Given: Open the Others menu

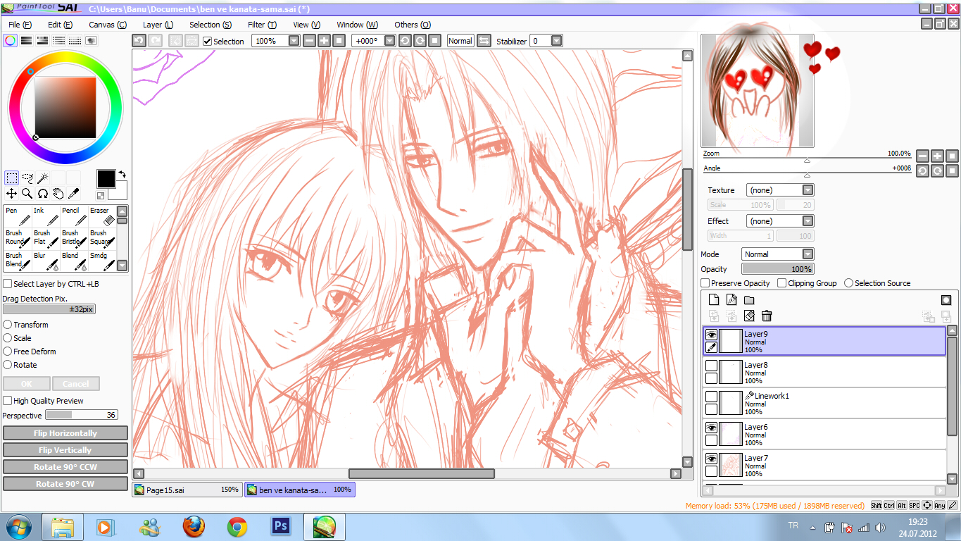Looking at the screenshot, I should (413, 25).
